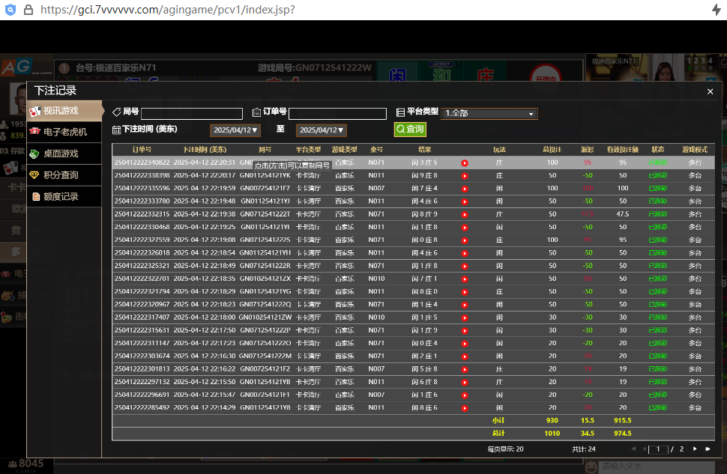Click the 局号 input field

click(x=192, y=114)
